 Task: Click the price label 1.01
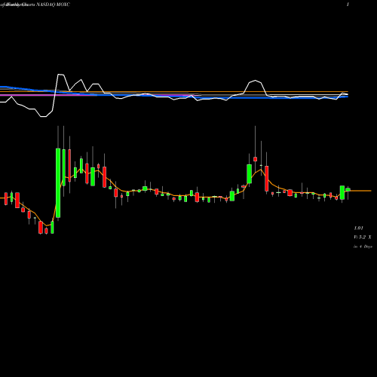click(x=359, y=228)
